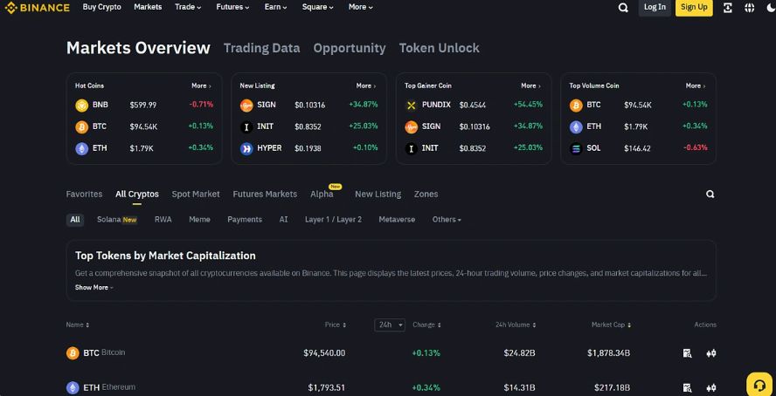The image size is (776, 396).
Task: Open Ethereum row trade candlestick icon
Action: (x=711, y=387)
